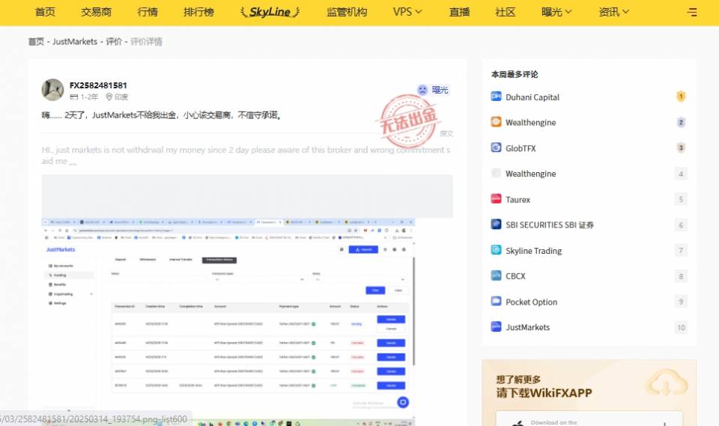
Task: Click the rank 3 bronze badge
Action: [x=681, y=147]
